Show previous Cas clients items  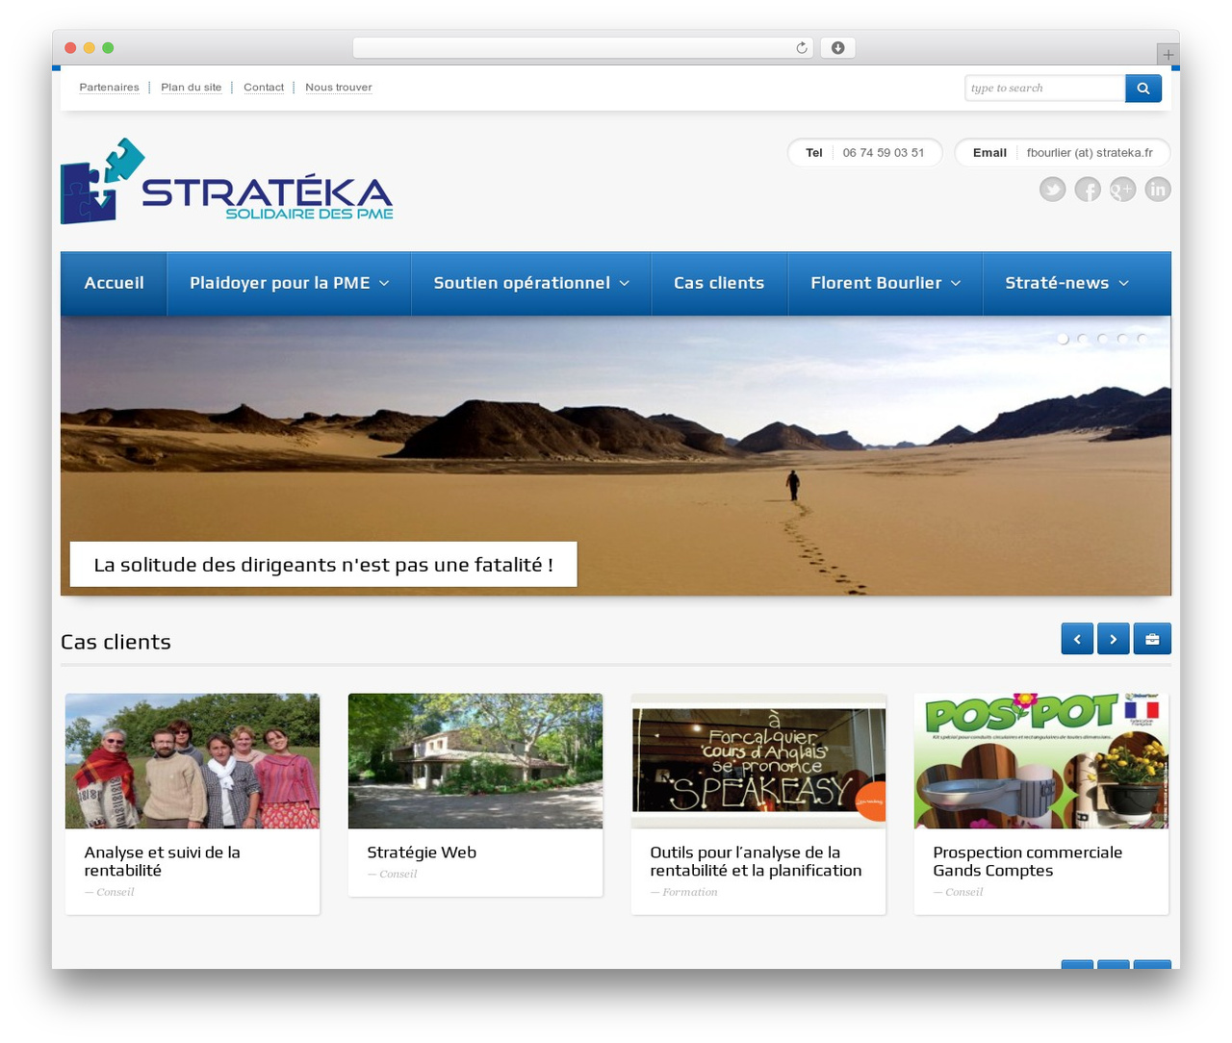[1077, 639]
